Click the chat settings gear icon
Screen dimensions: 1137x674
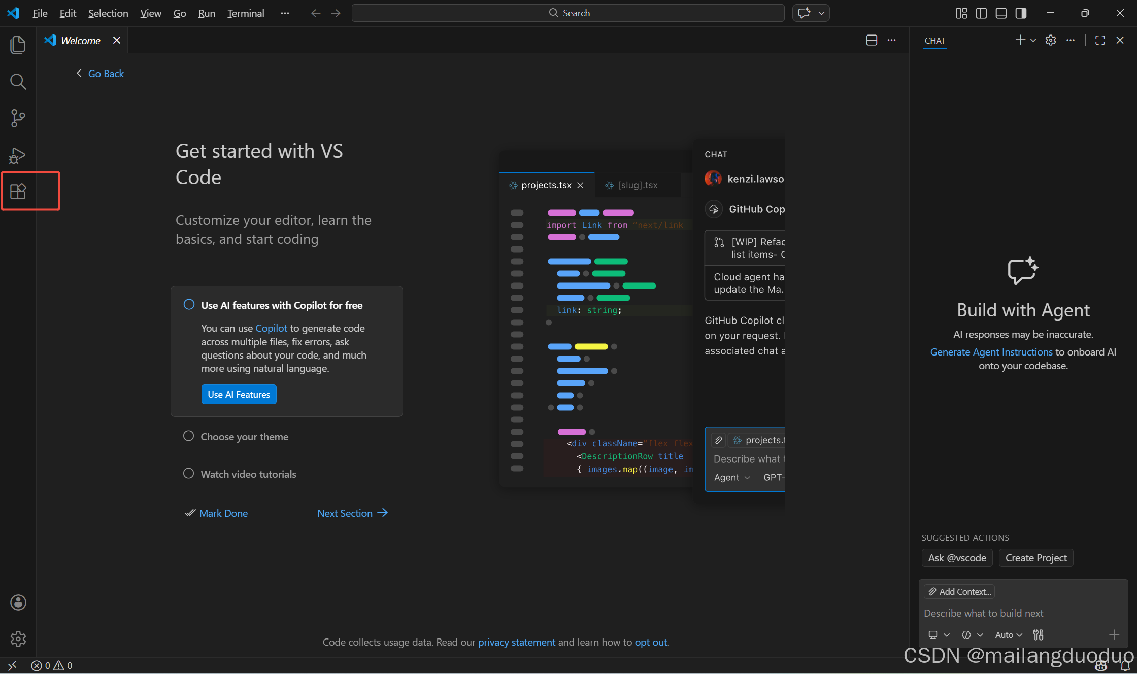pos(1051,40)
